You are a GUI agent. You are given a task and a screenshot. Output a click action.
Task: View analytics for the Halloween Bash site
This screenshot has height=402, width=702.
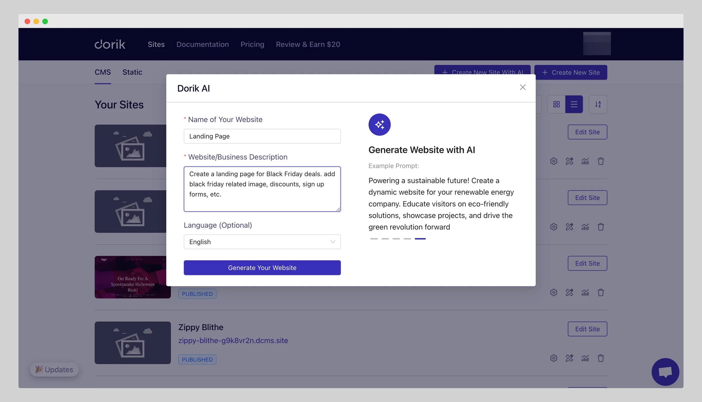(585, 292)
